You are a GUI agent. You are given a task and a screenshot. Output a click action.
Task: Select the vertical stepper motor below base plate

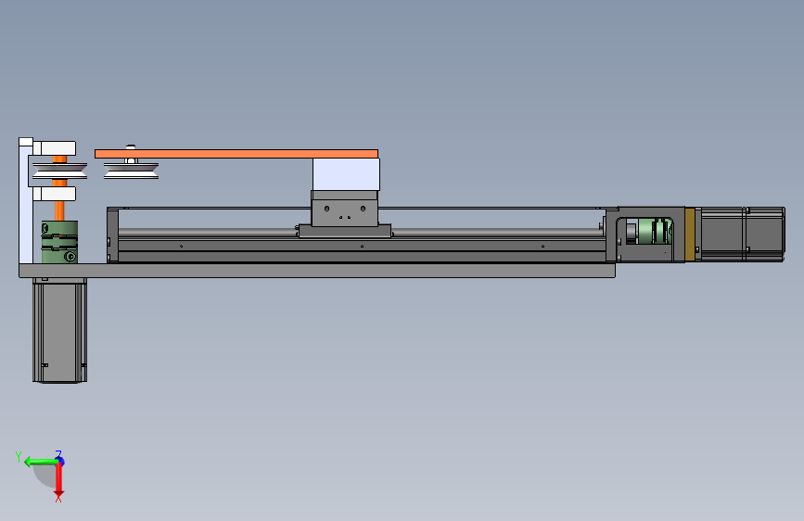[x=59, y=331]
